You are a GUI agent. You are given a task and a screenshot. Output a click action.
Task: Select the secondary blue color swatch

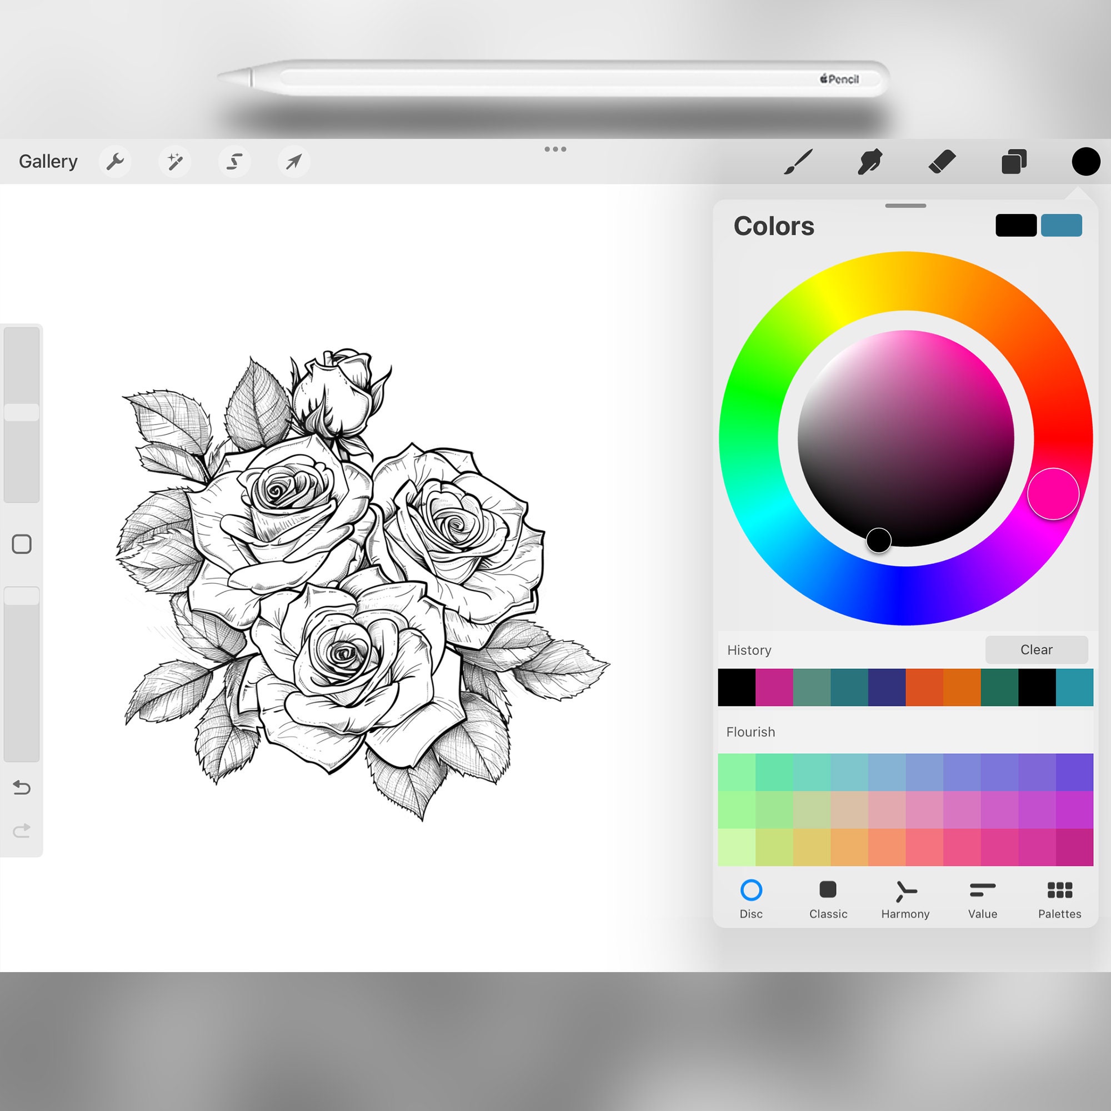(x=1062, y=226)
